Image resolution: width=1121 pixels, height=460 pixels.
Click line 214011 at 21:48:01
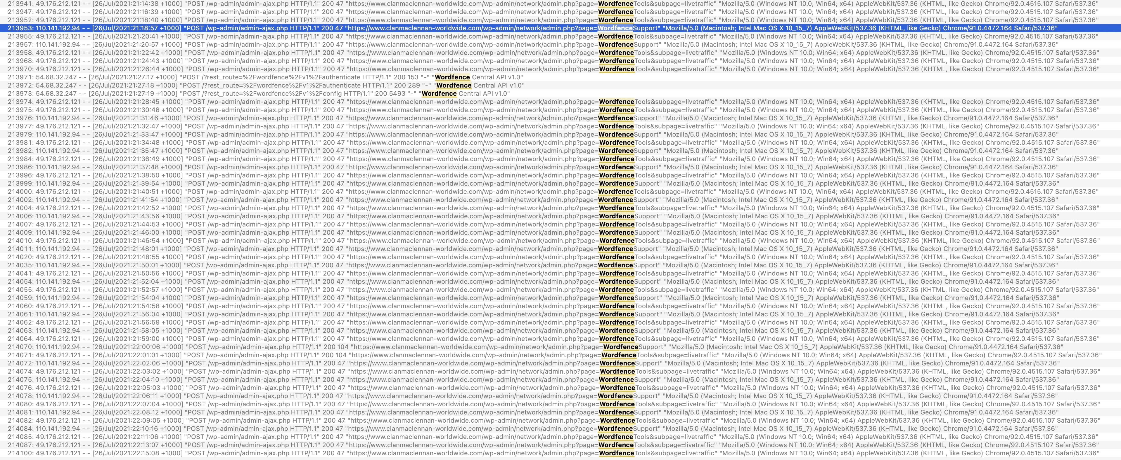tap(560, 249)
